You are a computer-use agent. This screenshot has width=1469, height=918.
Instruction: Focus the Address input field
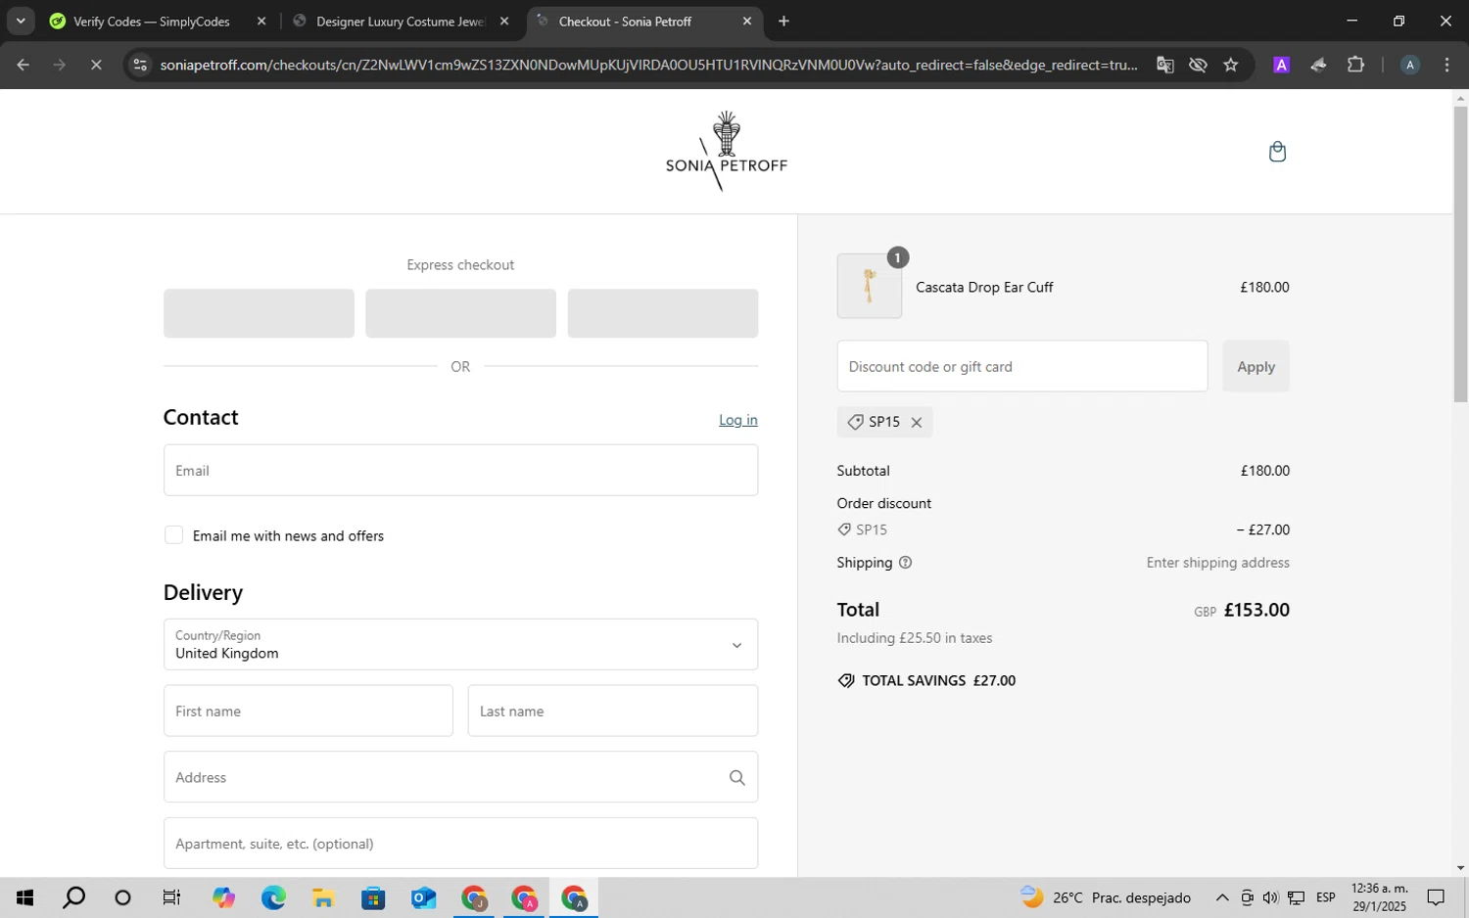[x=460, y=778]
